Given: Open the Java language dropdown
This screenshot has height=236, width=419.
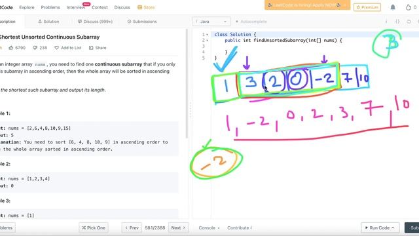Looking at the screenshot, I should [211, 22].
